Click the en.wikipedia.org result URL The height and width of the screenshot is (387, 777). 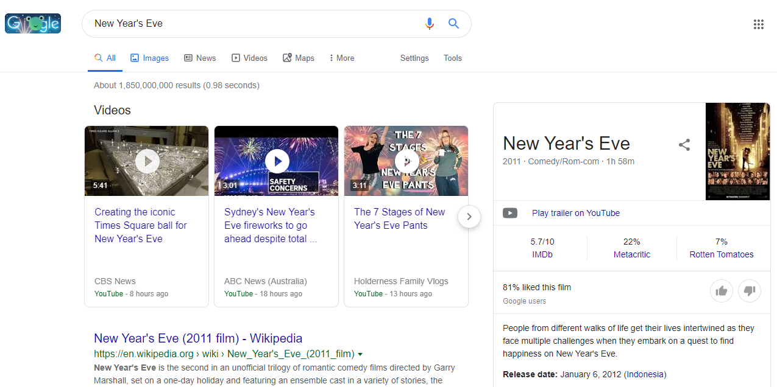tap(224, 354)
